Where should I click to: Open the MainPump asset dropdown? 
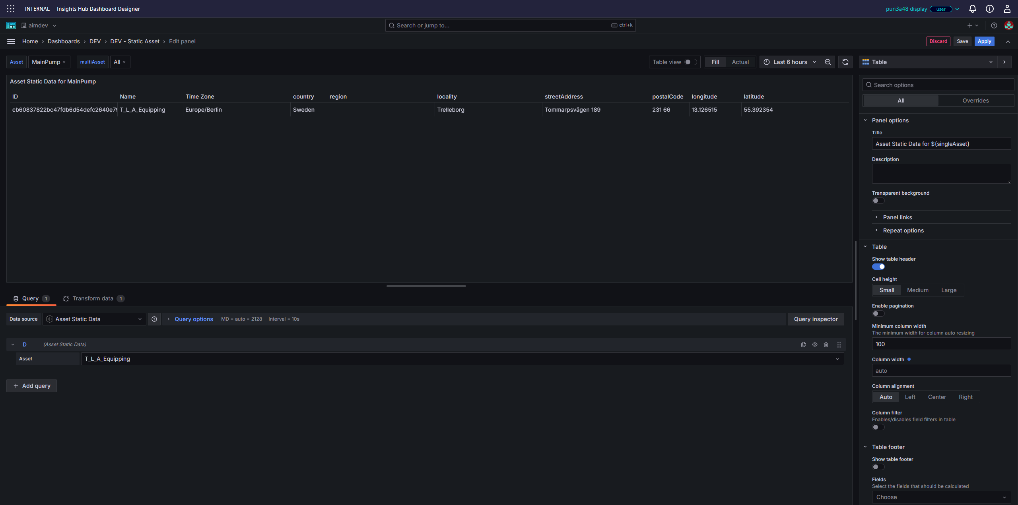49,62
